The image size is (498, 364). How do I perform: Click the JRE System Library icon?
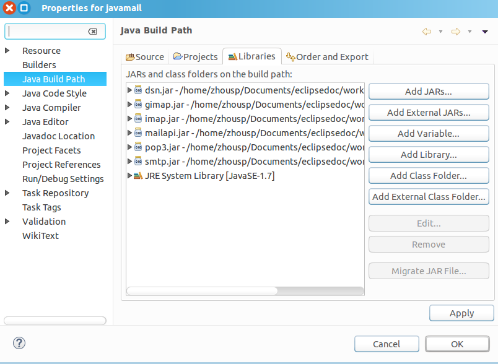(138, 175)
